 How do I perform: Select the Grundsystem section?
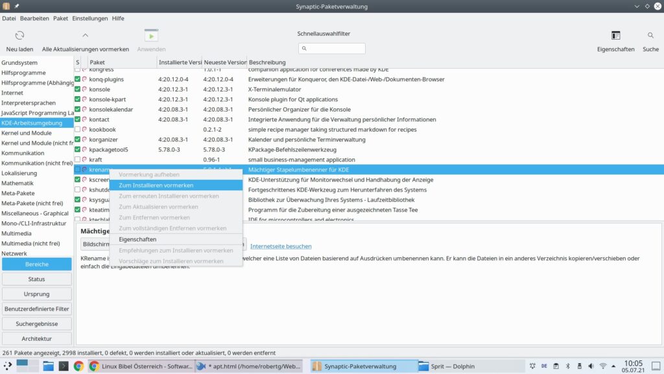[x=37, y=62]
